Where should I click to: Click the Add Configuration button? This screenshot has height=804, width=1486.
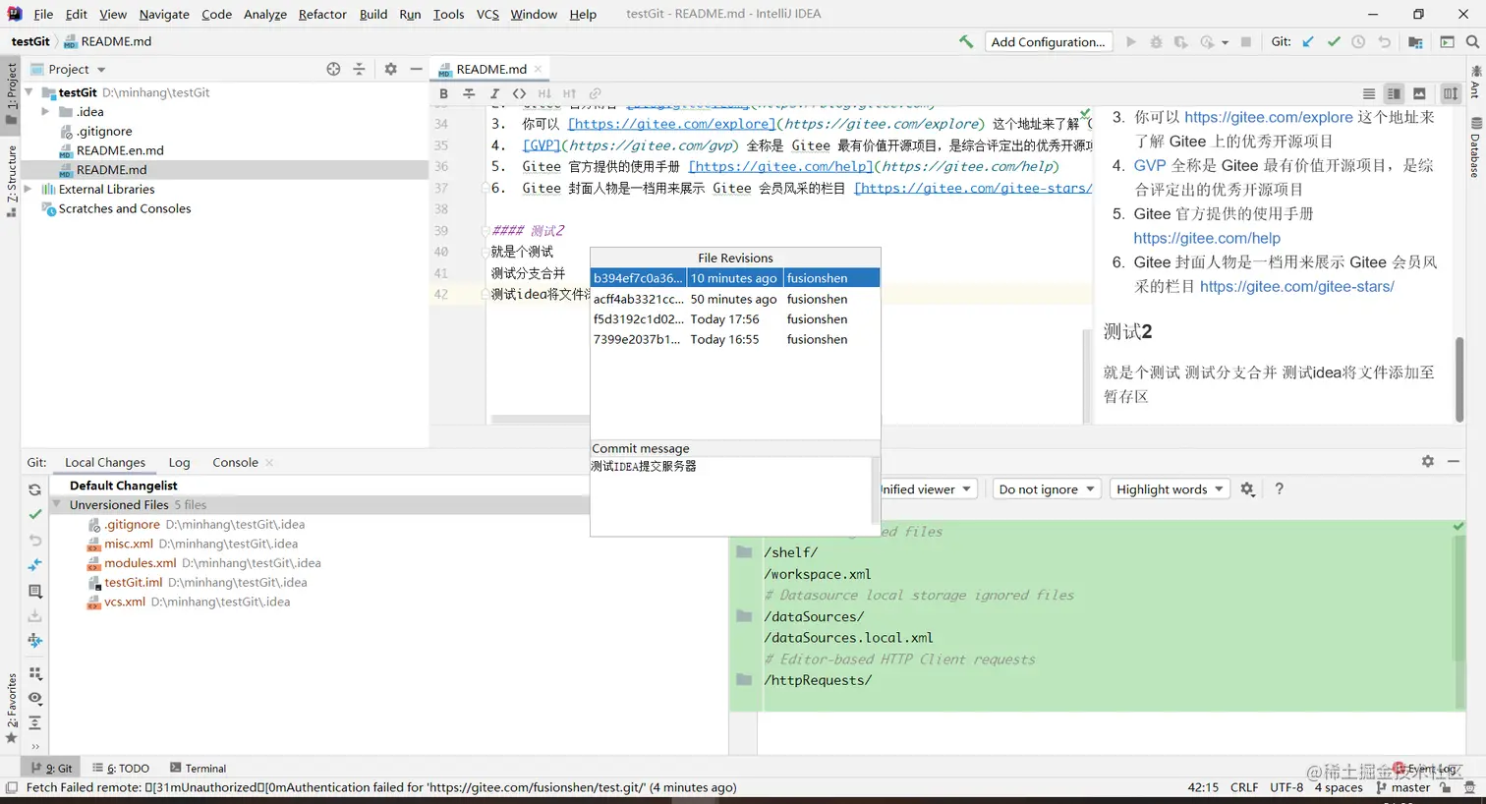pyautogui.click(x=1048, y=41)
